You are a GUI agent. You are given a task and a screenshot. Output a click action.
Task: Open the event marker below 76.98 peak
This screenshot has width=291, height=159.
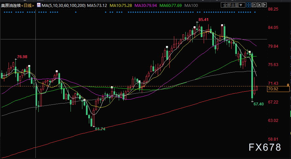29,66
